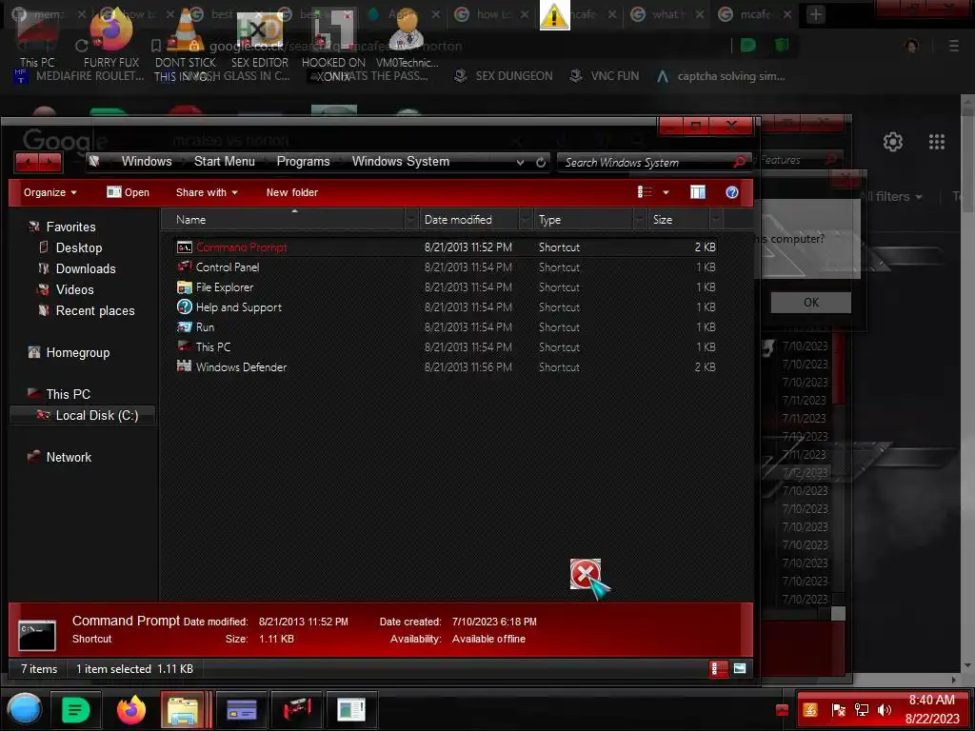Open Name column filter dropdown
Image resolution: width=975 pixels, height=731 pixels.
[411, 220]
